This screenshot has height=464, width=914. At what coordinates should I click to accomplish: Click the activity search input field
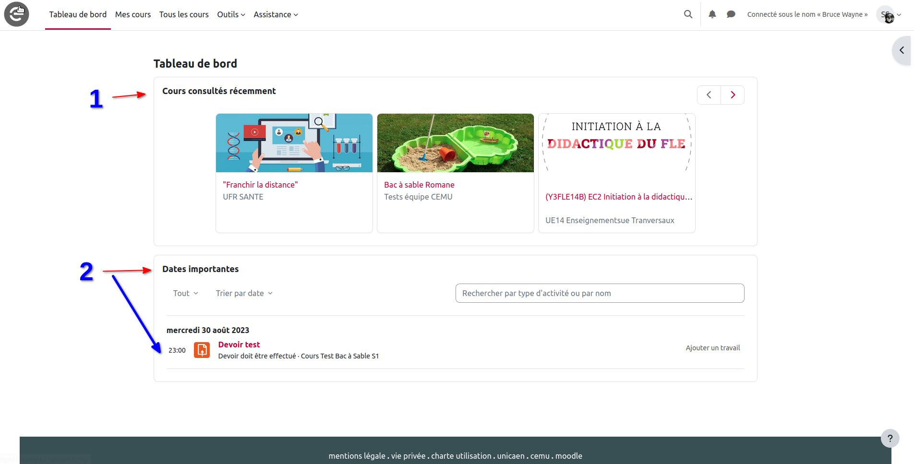[x=600, y=293]
